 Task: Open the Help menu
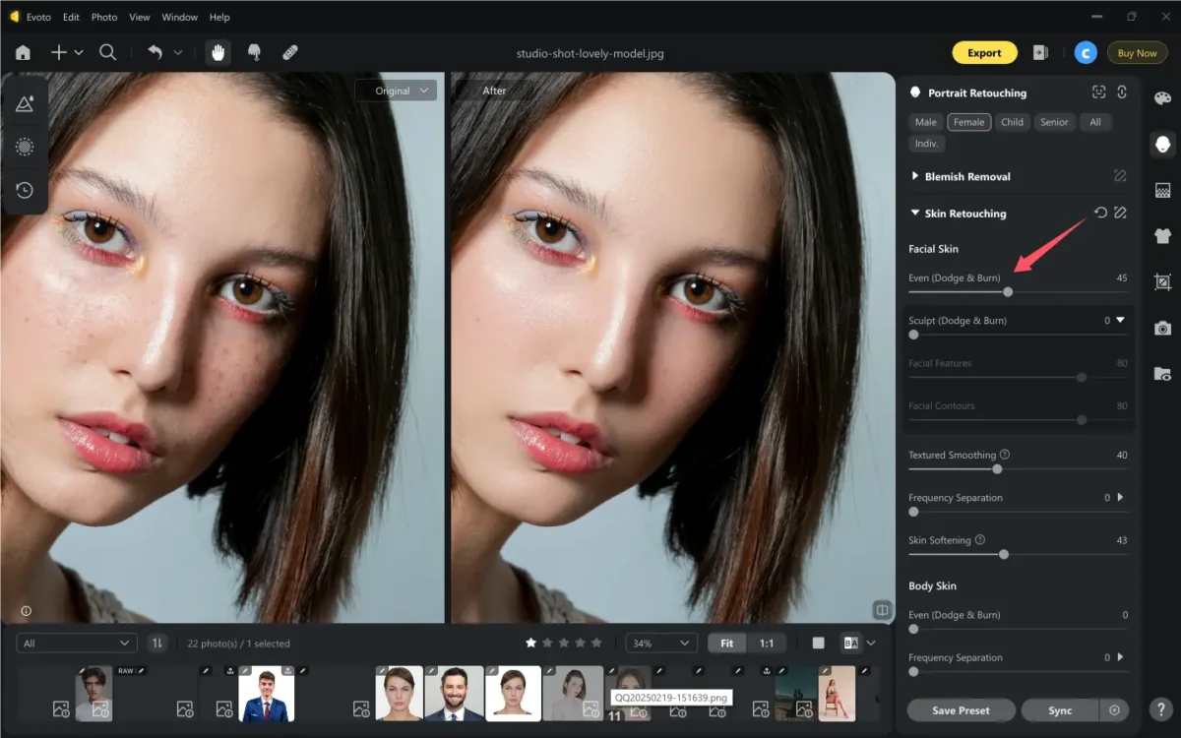point(219,17)
